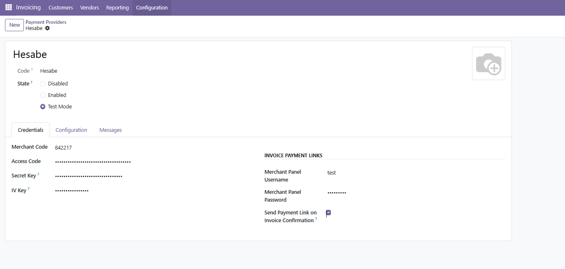Open help tooltip next to IV Key label
This screenshot has width=565, height=269.
[x=29, y=189]
